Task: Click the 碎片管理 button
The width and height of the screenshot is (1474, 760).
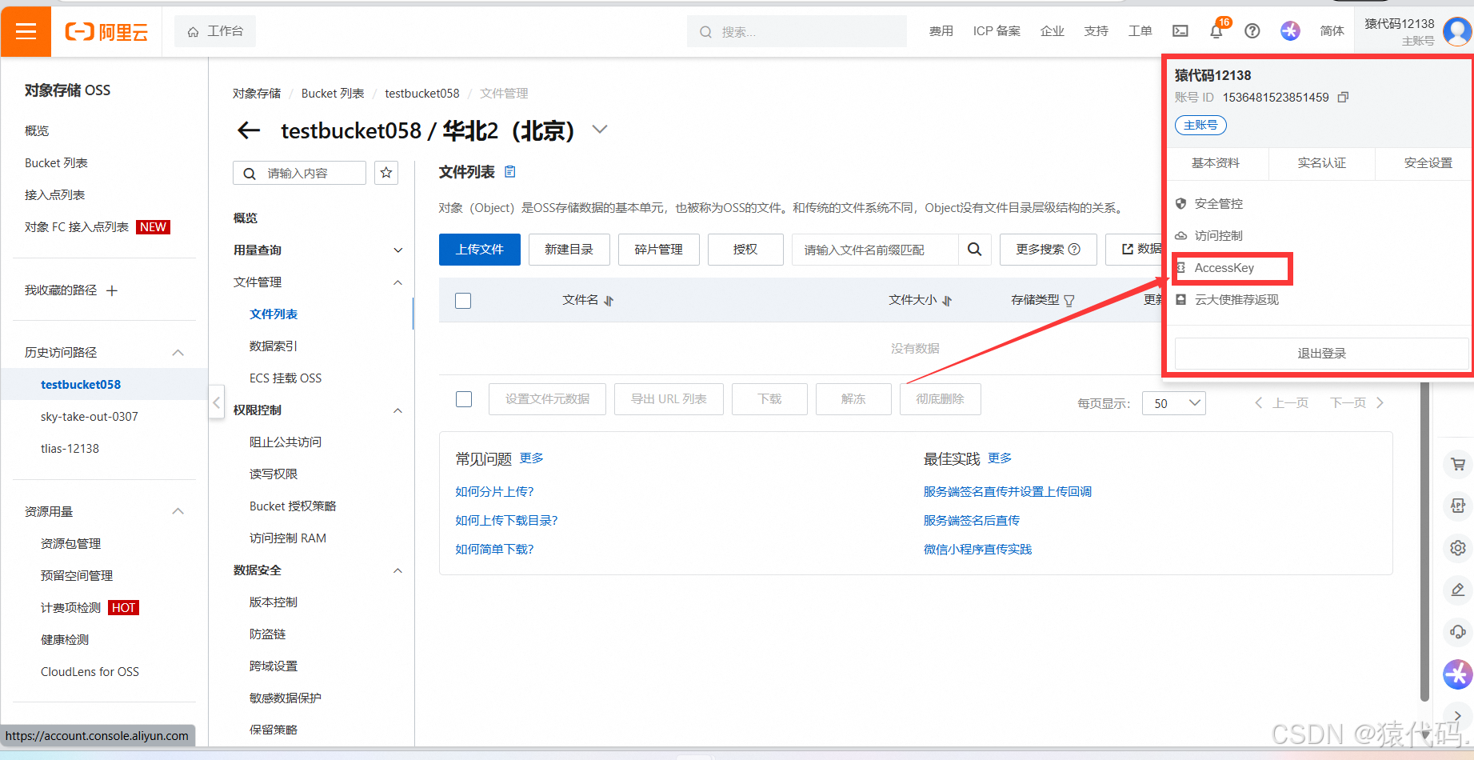Action: tap(659, 250)
